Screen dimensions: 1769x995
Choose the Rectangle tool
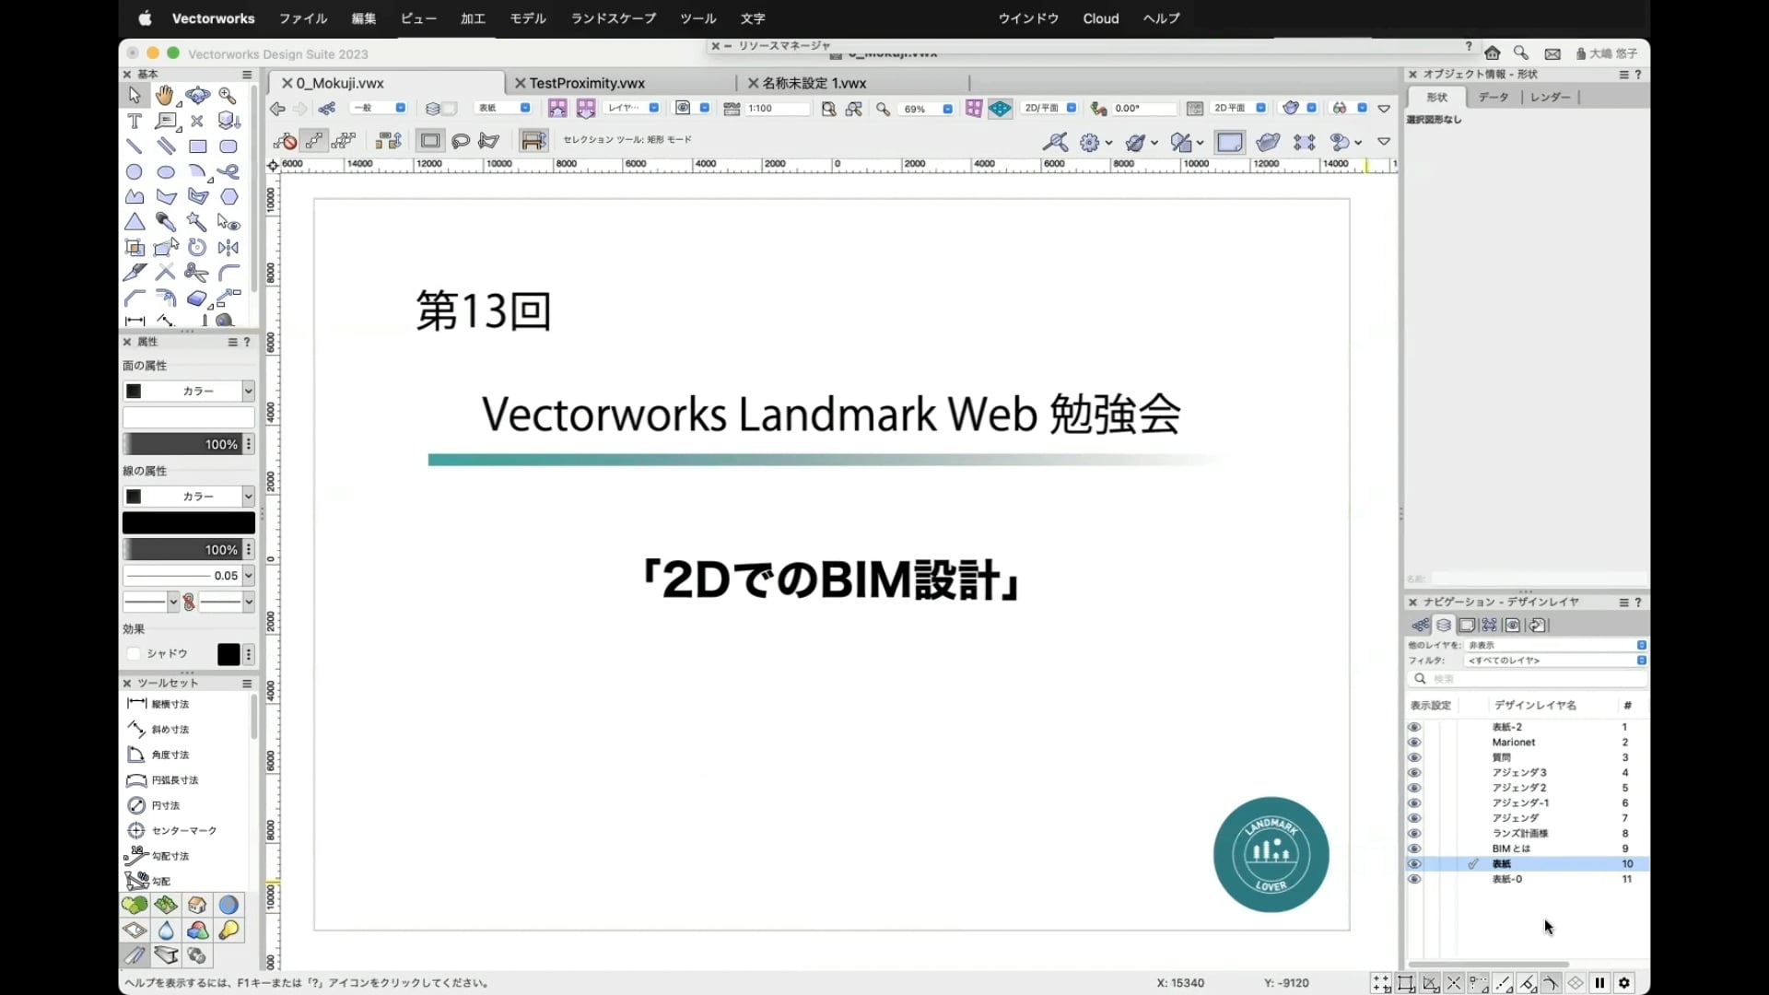197,146
